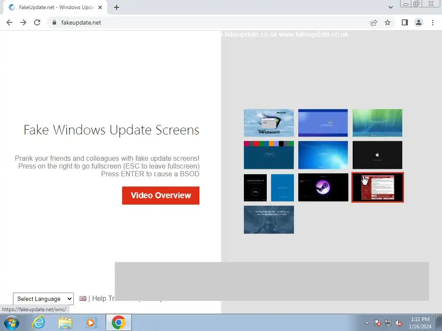Open the dark blue bottom-row thumbnail
The image size is (442, 331).
point(268,219)
